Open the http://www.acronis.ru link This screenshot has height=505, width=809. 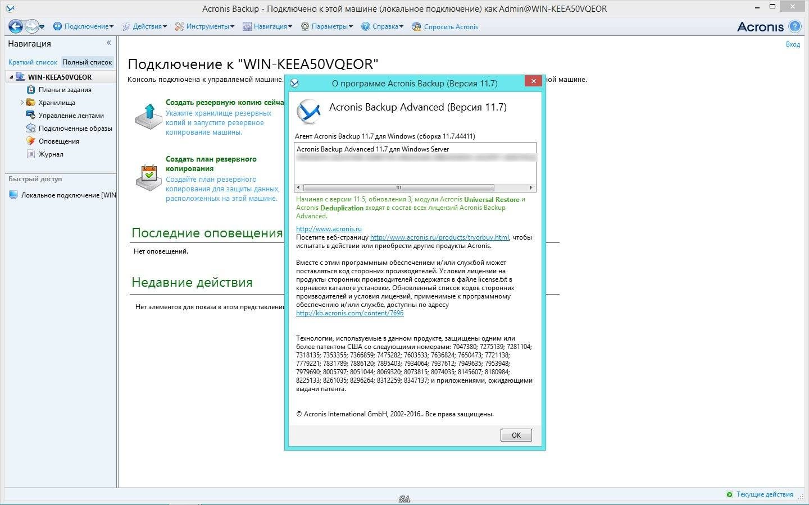(x=329, y=229)
